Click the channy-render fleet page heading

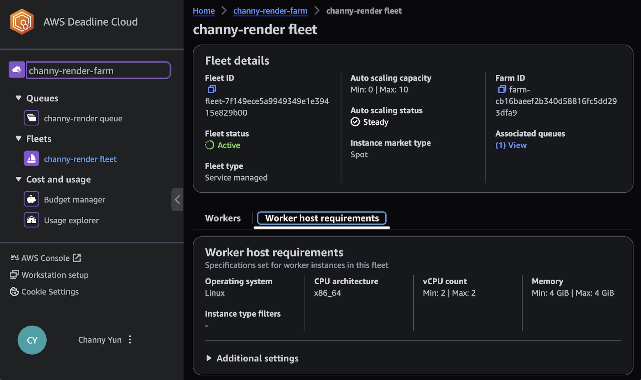tap(255, 29)
